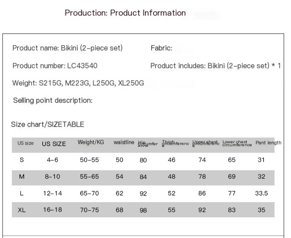Click the Product name Bikini line
This screenshot has height=238, width=291.
pos(68,48)
